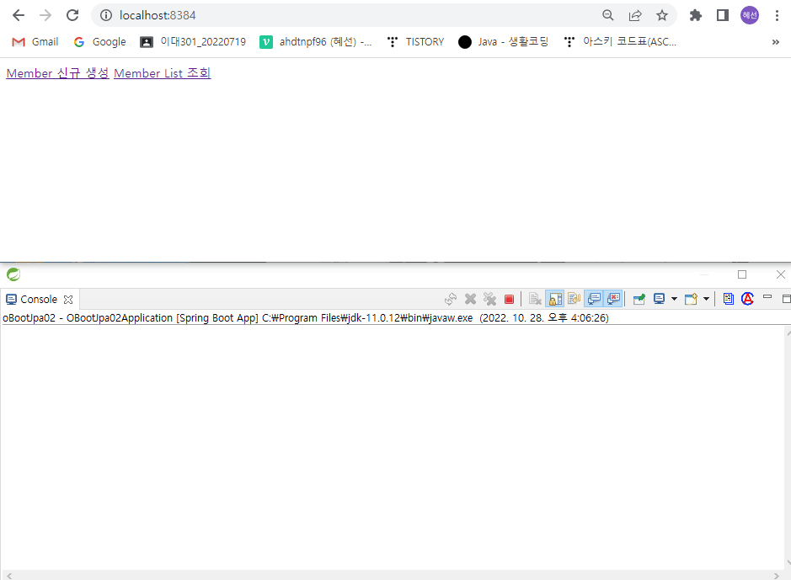Open the 이대301_20220719 bookmark
The height and width of the screenshot is (580, 791).
(x=193, y=42)
